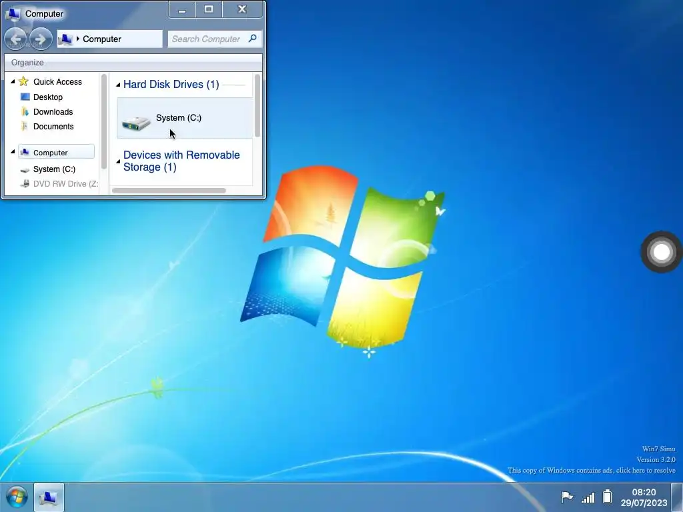
Task: Click Computer in the address breadcrumb
Action: [x=102, y=39]
